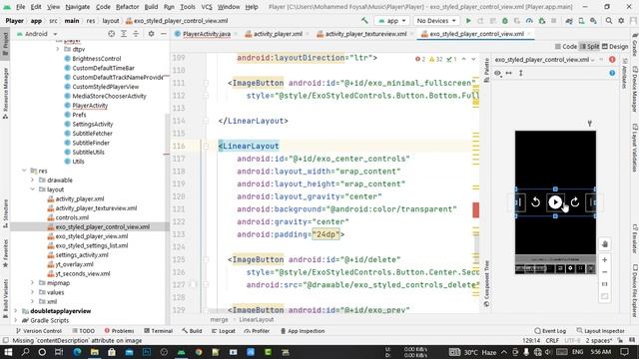Zoom in the layout preview
The height and width of the screenshot is (359, 639).
pyautogui.click(x=605, y=259)
